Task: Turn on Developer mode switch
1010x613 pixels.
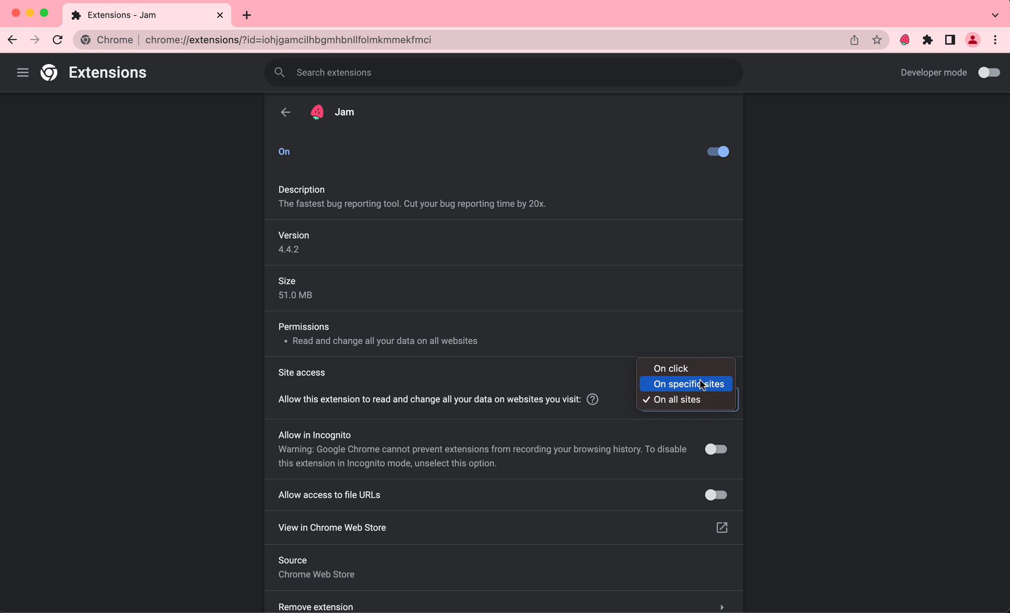Action: 988,73
